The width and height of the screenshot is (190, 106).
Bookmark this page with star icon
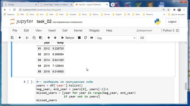tap(168, 10)
